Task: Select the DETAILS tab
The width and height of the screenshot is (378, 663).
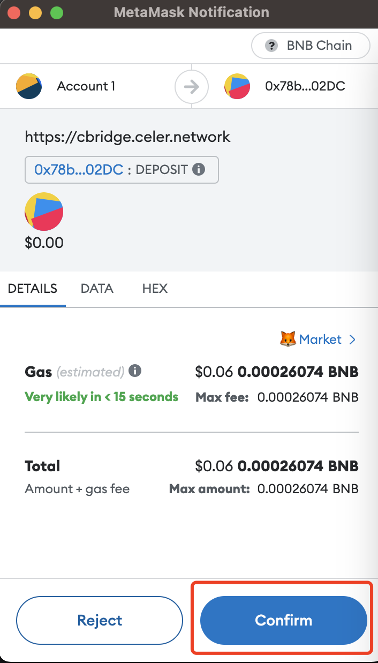Action: [33, 289]
